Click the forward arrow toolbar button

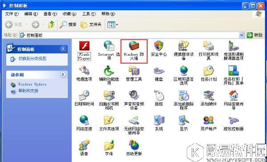35,24
